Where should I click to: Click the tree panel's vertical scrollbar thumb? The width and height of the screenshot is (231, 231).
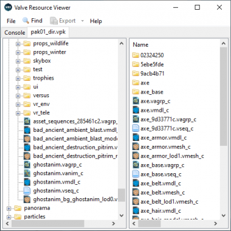pyautogui.click(x=122, y=195)
